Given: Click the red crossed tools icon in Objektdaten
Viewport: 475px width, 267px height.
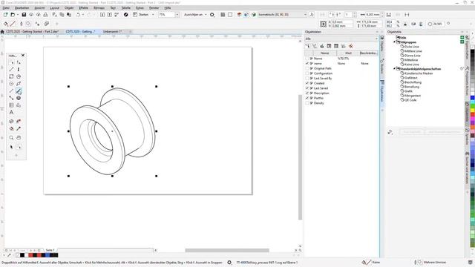Looking at the screenshot, I should (351, 46).
